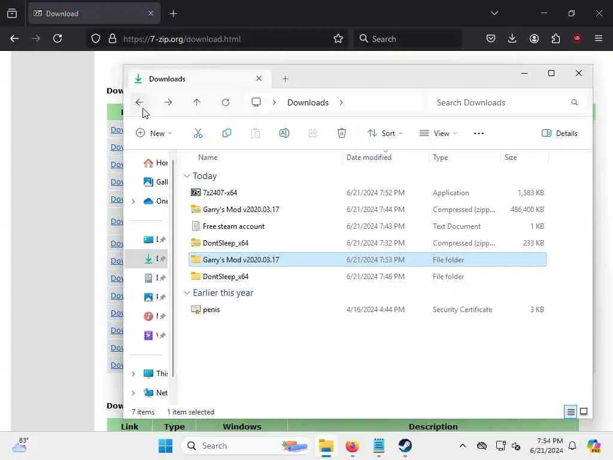613x460 pixels.
Task: Open Firefox extensions puzzle icon
Action: (x=556, y=38)
